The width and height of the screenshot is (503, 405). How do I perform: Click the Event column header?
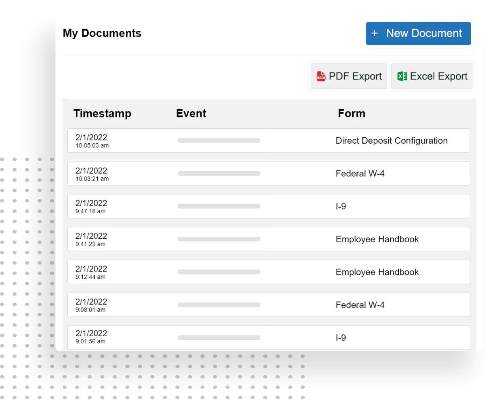coord(191,114)
